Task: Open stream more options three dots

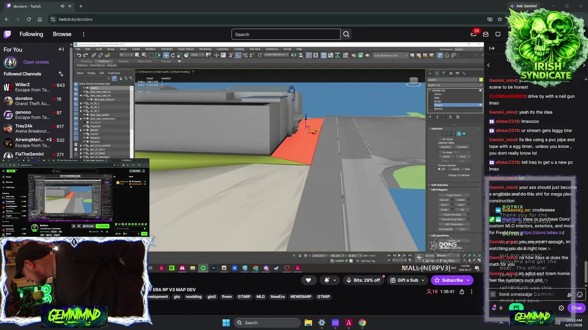Action: point(471,291)
